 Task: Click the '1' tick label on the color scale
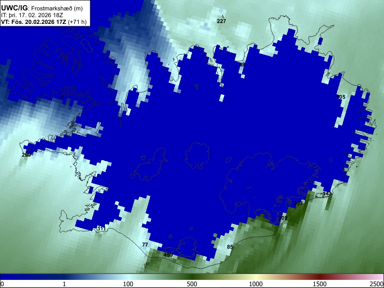tap(64, 284)
